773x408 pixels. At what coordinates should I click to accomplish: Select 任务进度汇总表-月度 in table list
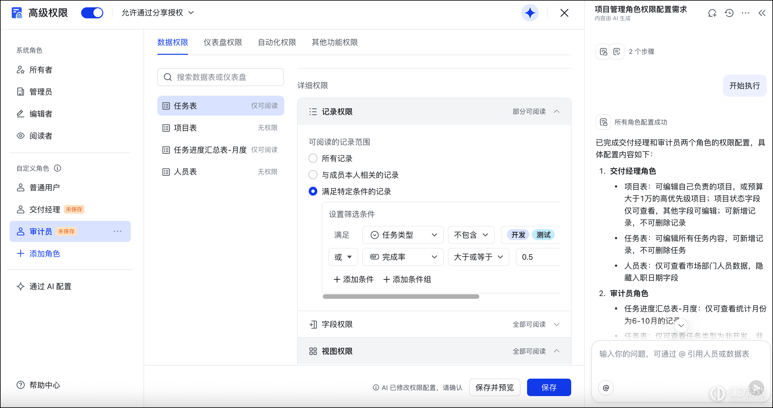coord(221,150)
